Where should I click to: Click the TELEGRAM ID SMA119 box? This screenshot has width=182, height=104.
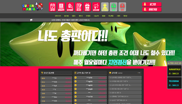pyautogui.click(x=174, y=83)
